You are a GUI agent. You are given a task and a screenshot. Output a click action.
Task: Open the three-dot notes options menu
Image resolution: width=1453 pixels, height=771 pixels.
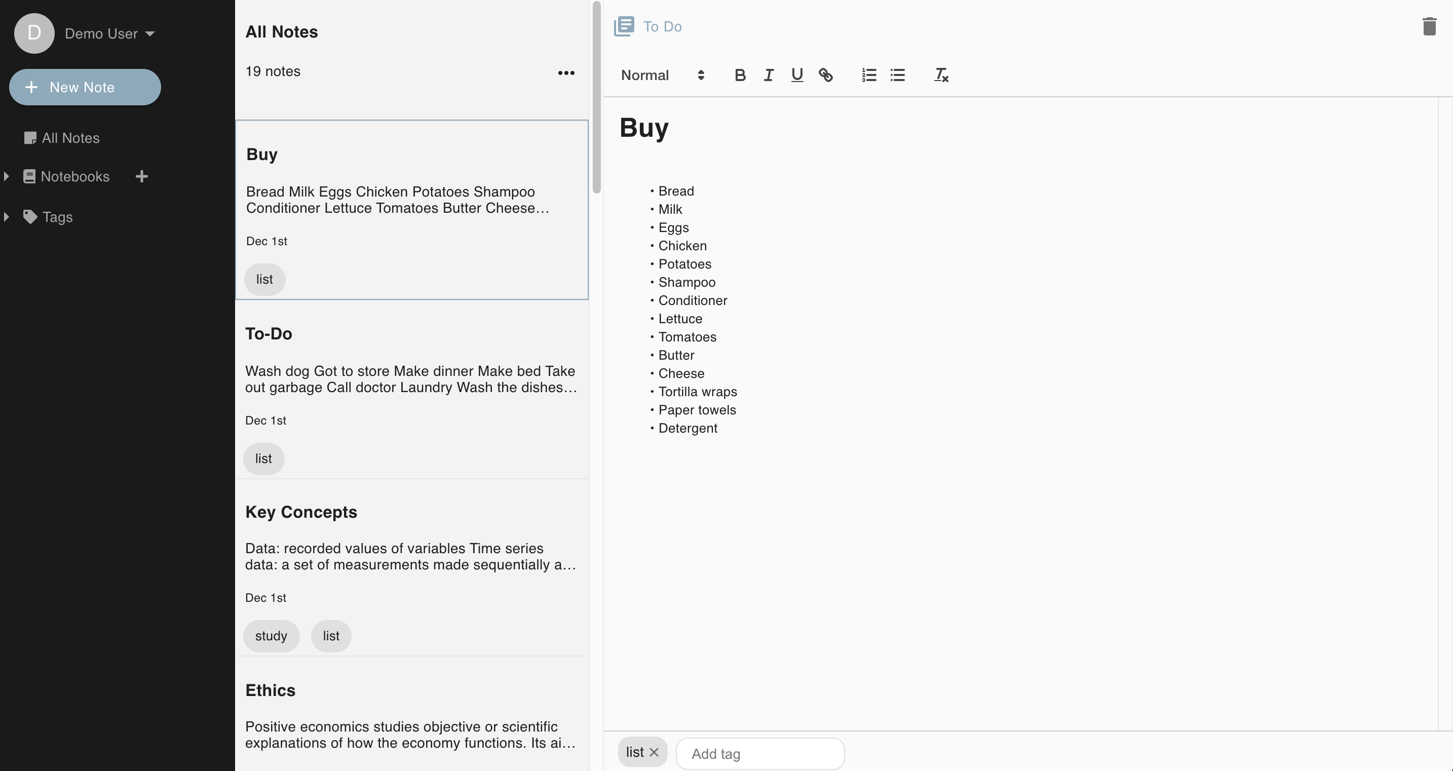pyautogui.click(x=566, y=73)
